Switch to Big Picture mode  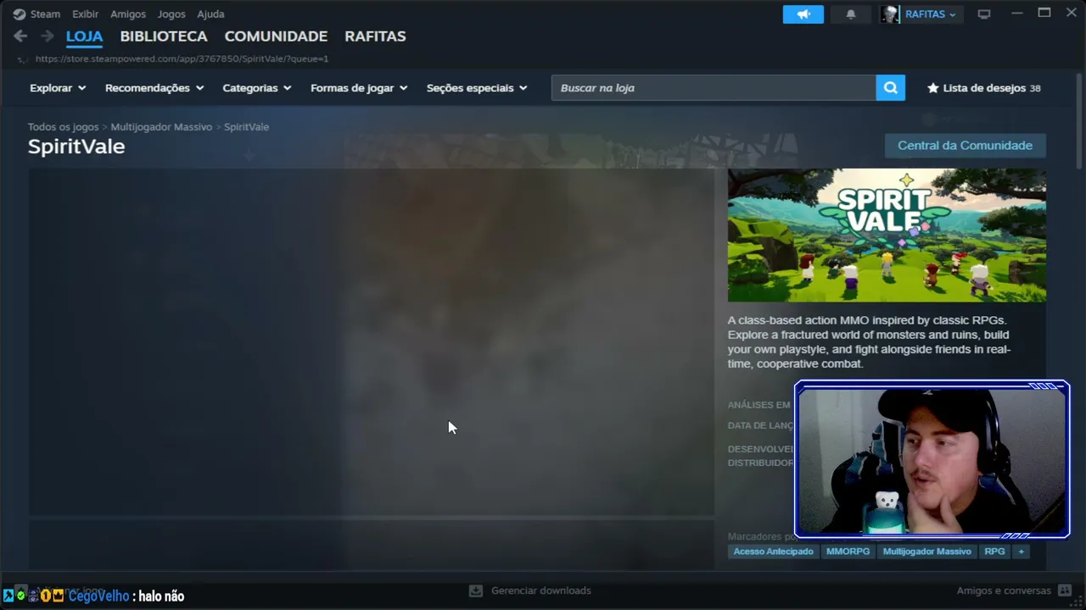(984, 14)
